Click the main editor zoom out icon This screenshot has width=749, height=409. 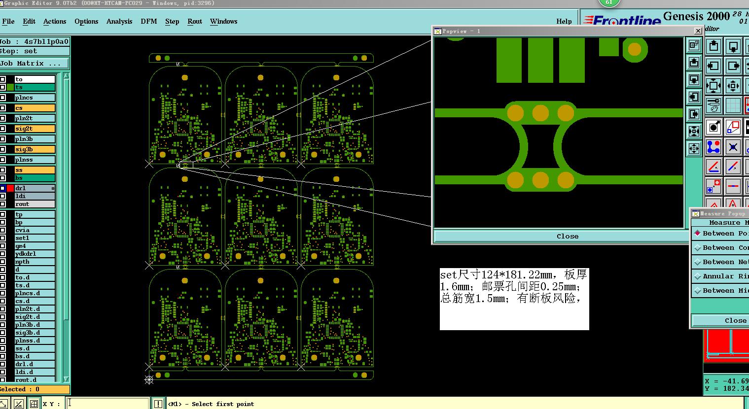click(x=733, y=85)
